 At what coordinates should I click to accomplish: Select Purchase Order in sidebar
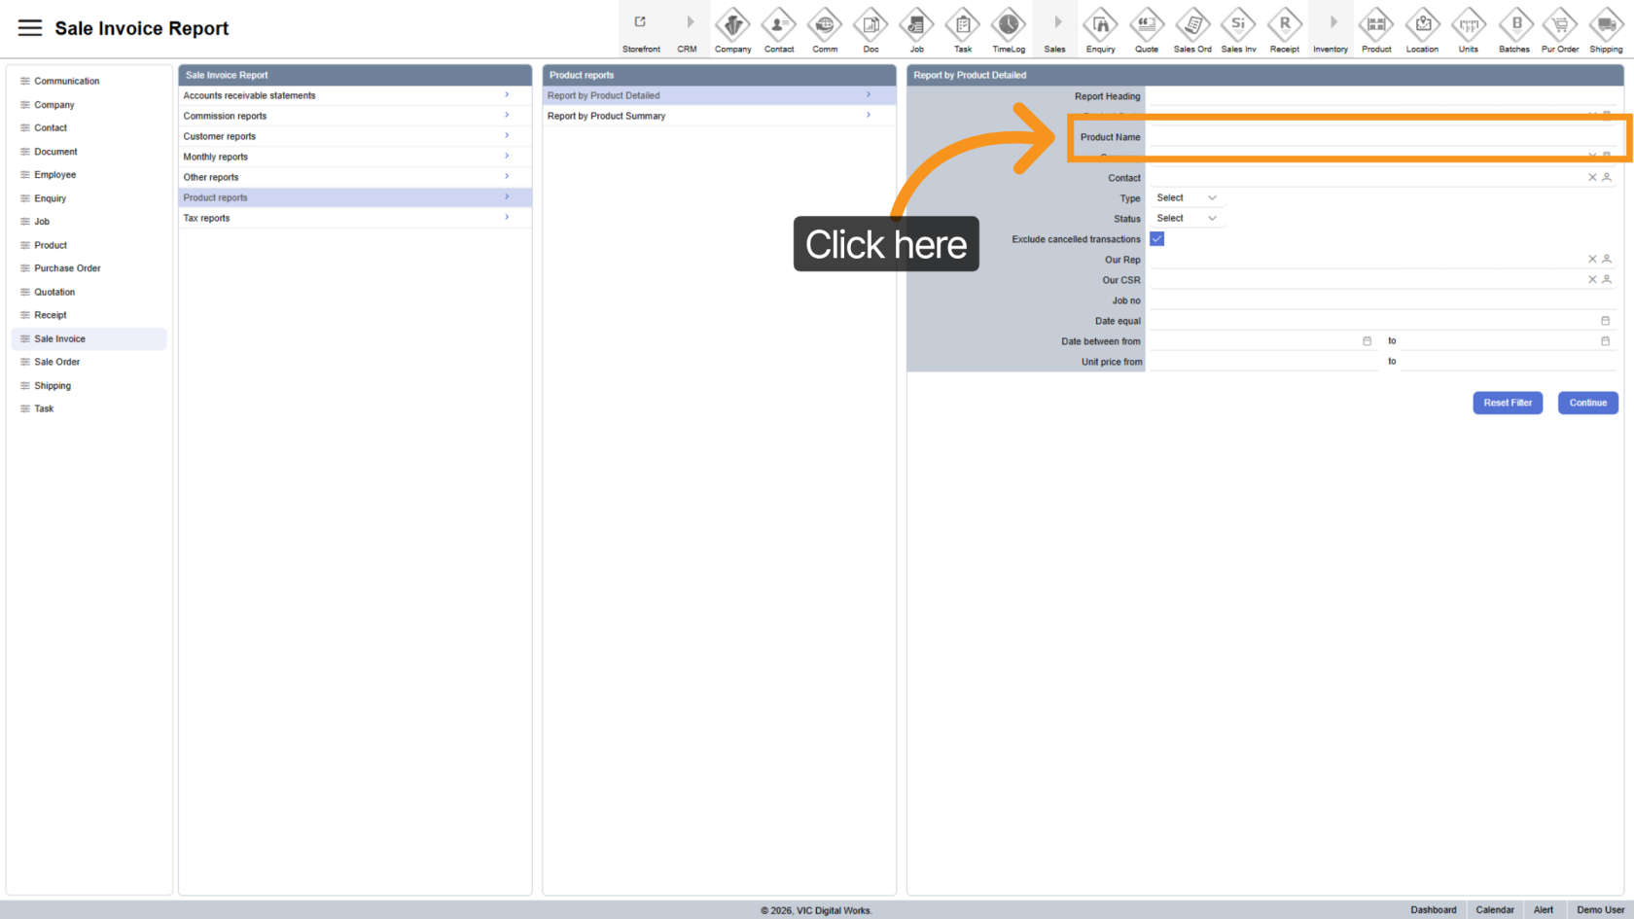point(67,268)
